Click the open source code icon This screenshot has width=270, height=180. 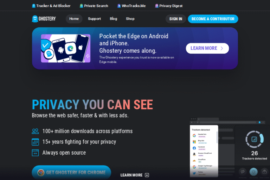click(x=35, y=153)
